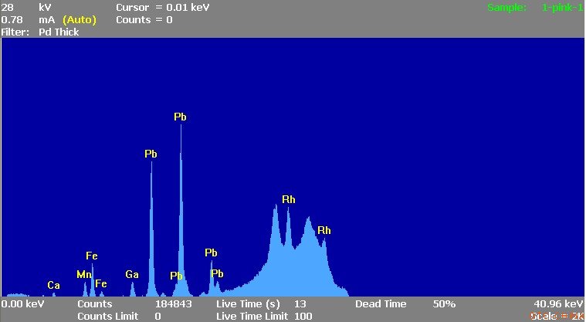Click the Ca peak label
The width and height of the screenshot is (586, 322).
click(53, 286)
